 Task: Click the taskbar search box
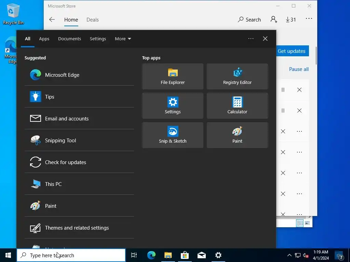coord(71,255)
